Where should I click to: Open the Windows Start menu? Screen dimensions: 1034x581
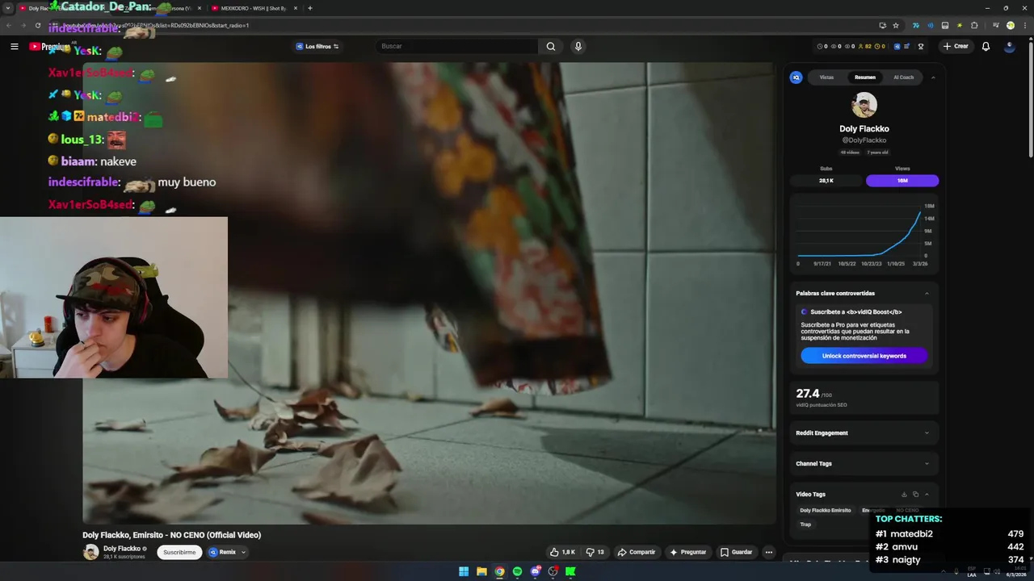[464, 571]
